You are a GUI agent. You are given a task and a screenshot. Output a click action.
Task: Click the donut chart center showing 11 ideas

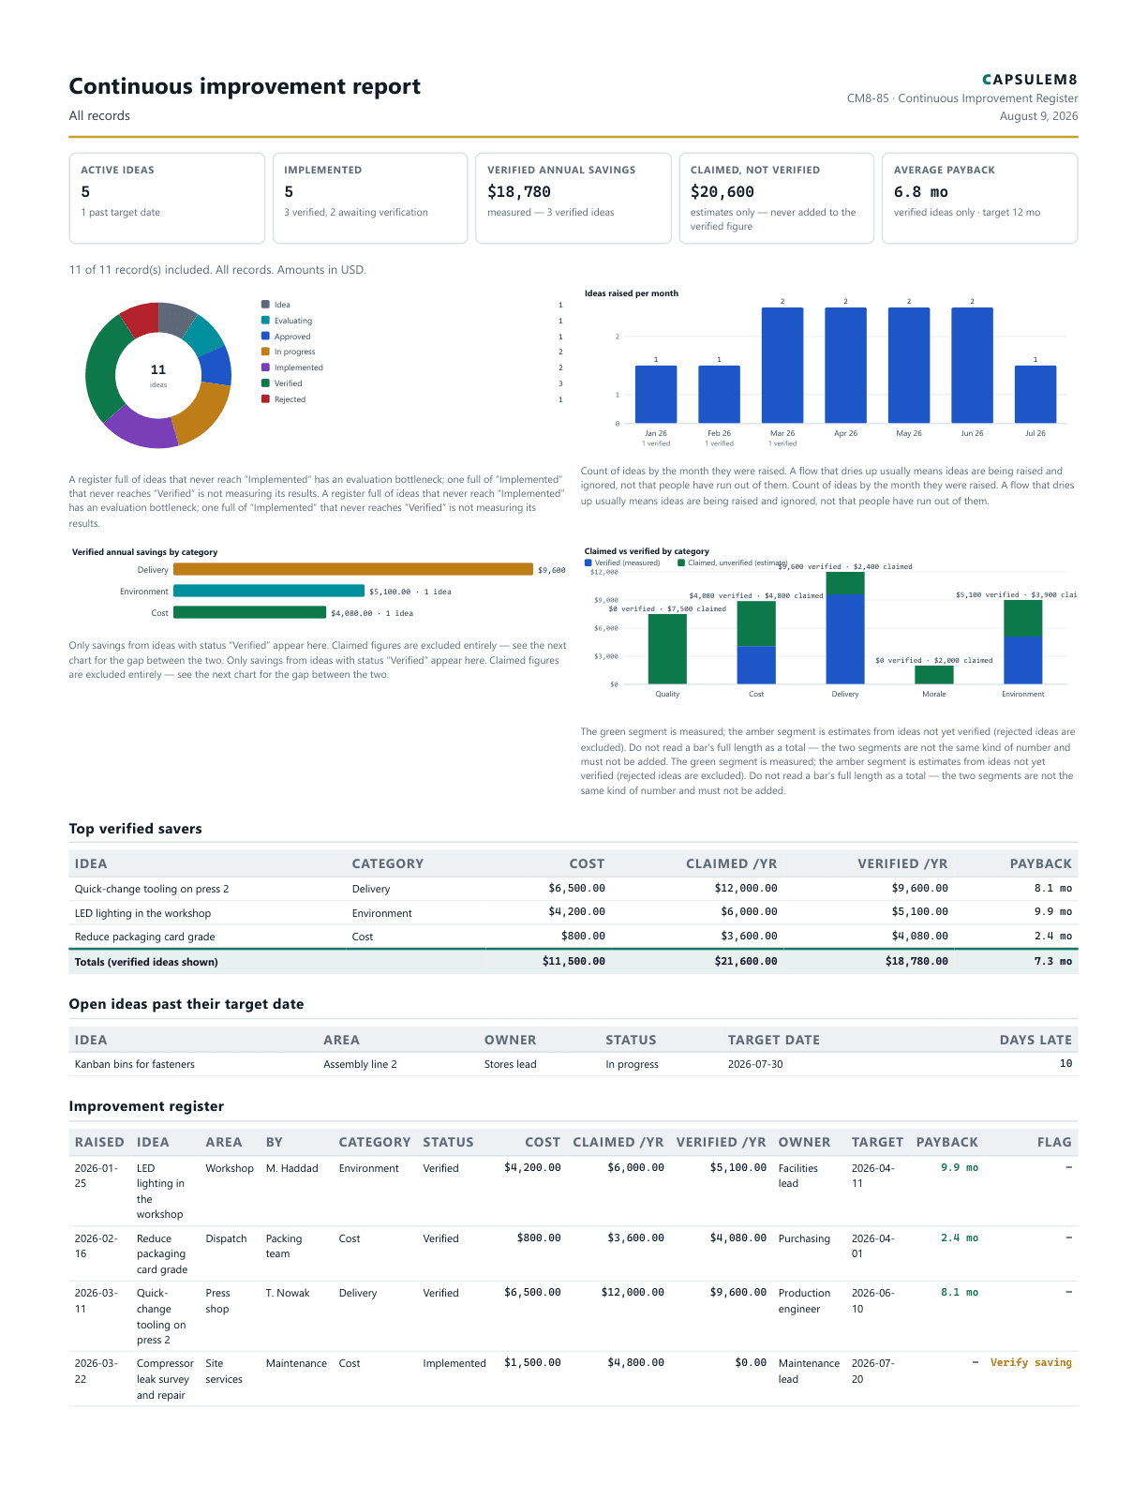point(158,375)
